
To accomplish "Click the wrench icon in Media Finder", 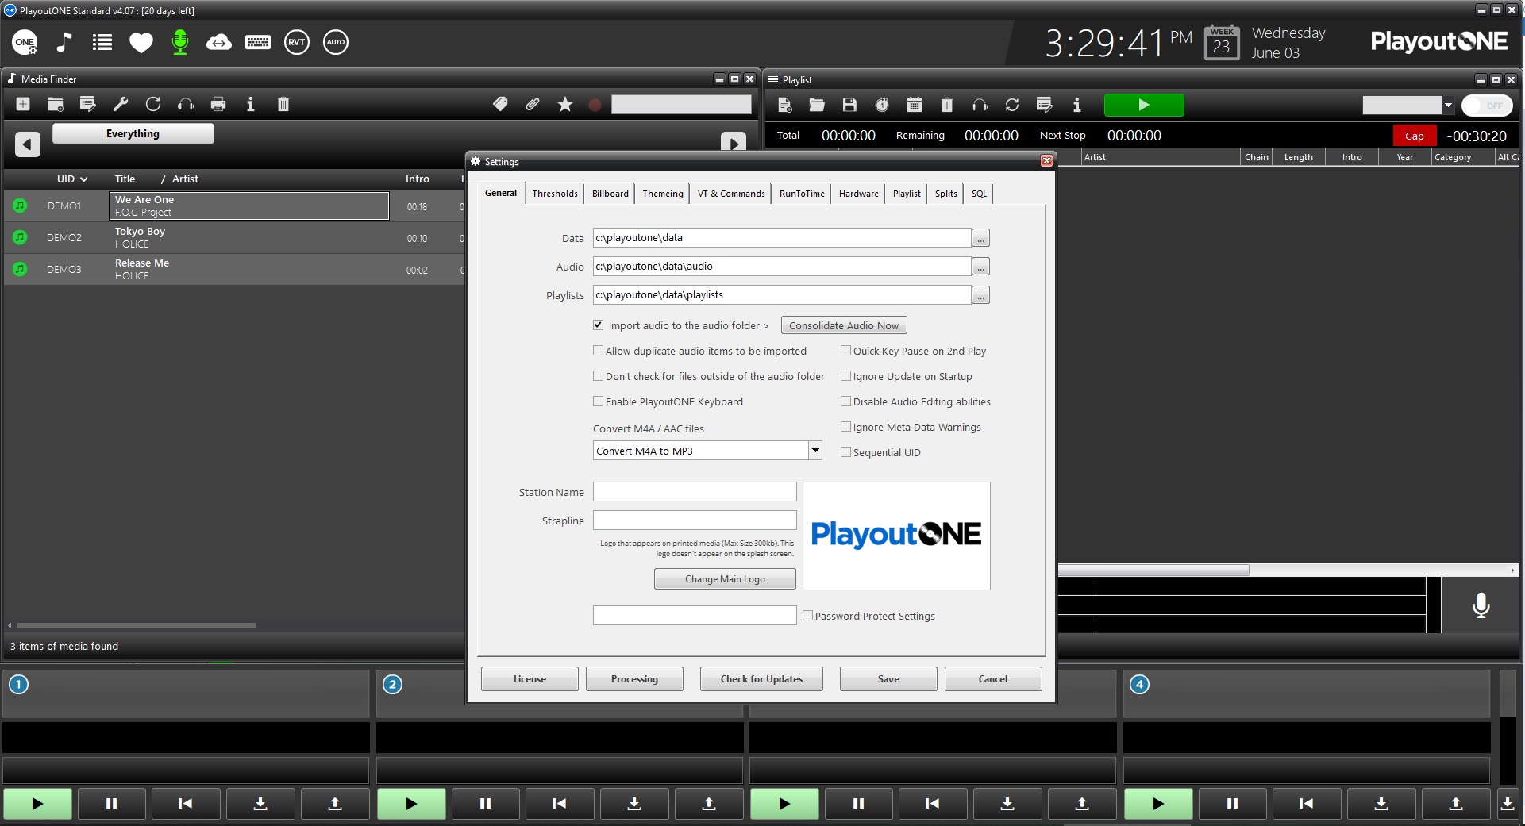I will tap(121, 104).
